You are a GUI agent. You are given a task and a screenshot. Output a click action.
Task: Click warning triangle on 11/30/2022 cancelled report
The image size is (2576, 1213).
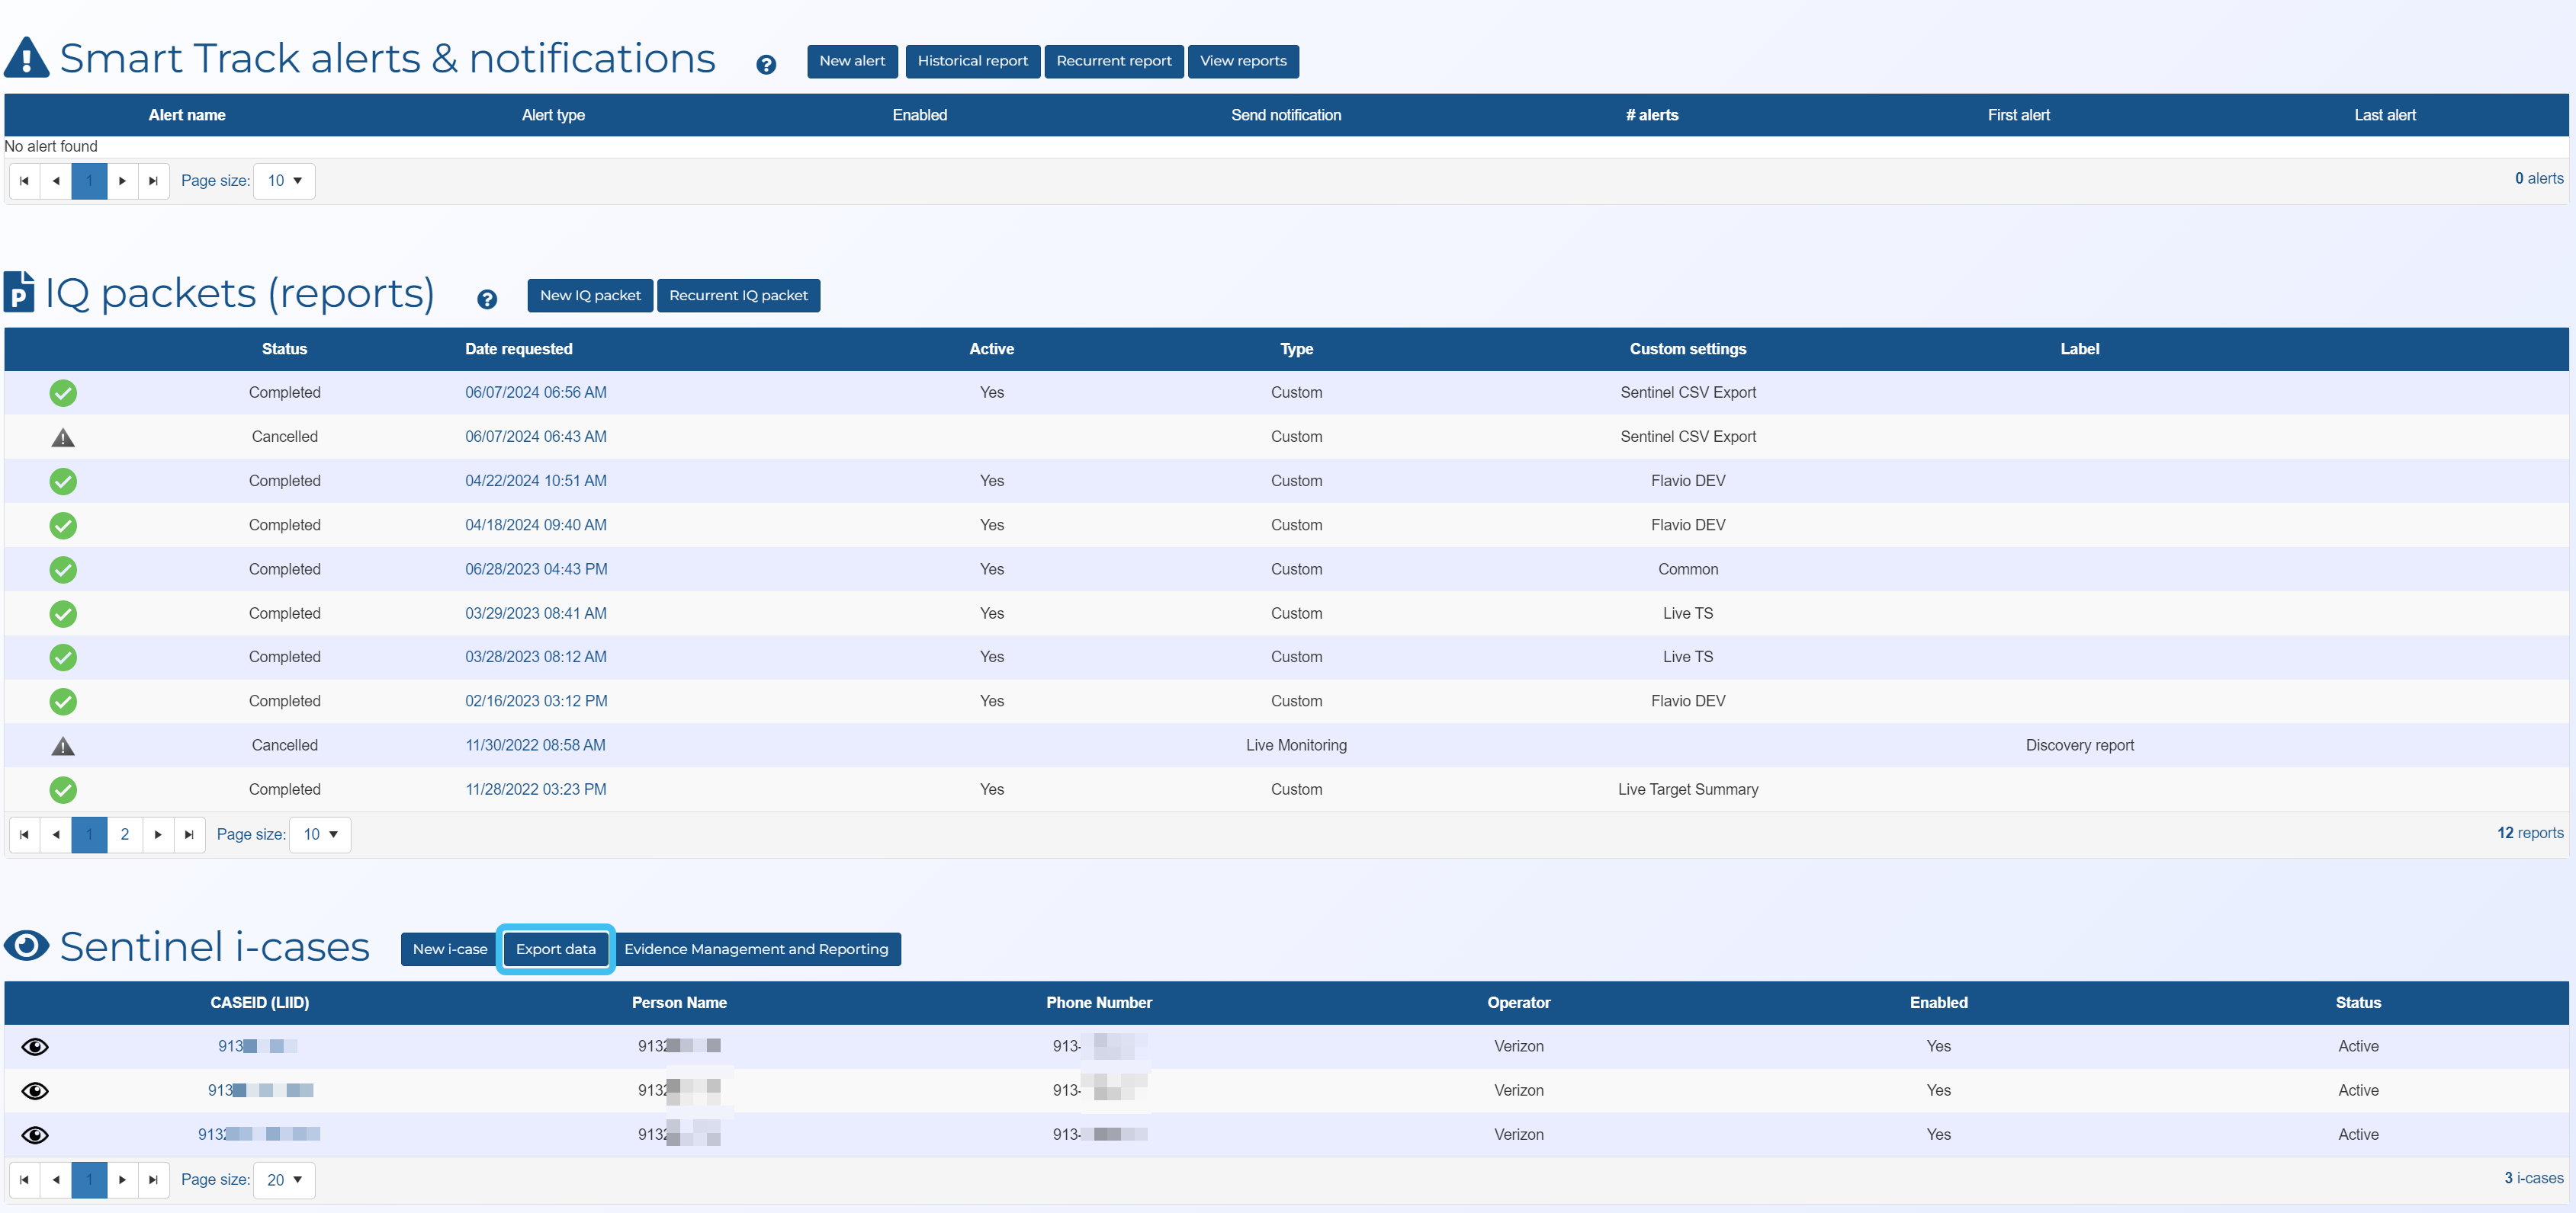63,747
